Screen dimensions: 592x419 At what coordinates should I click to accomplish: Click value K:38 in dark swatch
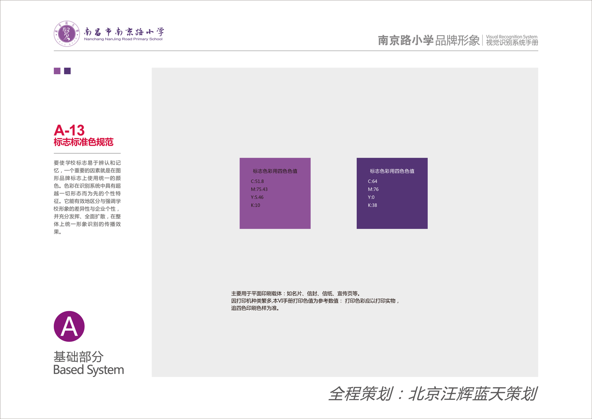pos(373,205)
